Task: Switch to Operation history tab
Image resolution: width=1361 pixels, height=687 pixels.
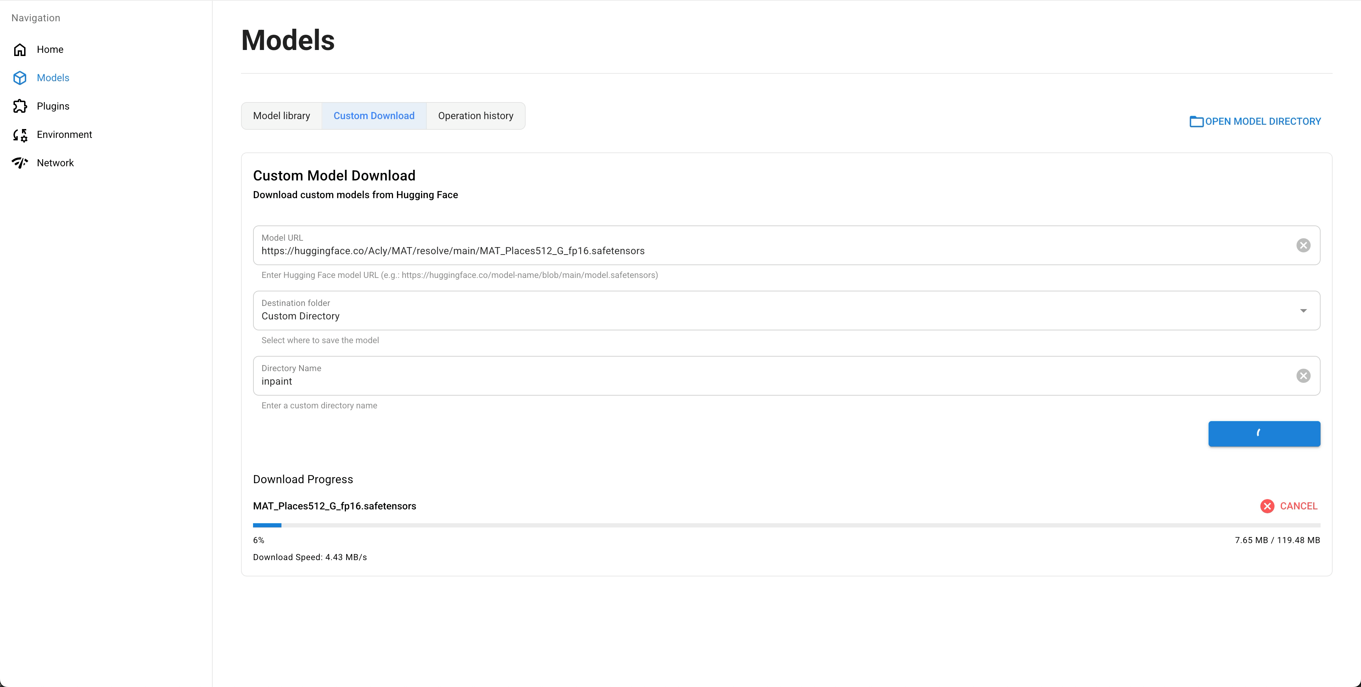Action: point(476,116)
